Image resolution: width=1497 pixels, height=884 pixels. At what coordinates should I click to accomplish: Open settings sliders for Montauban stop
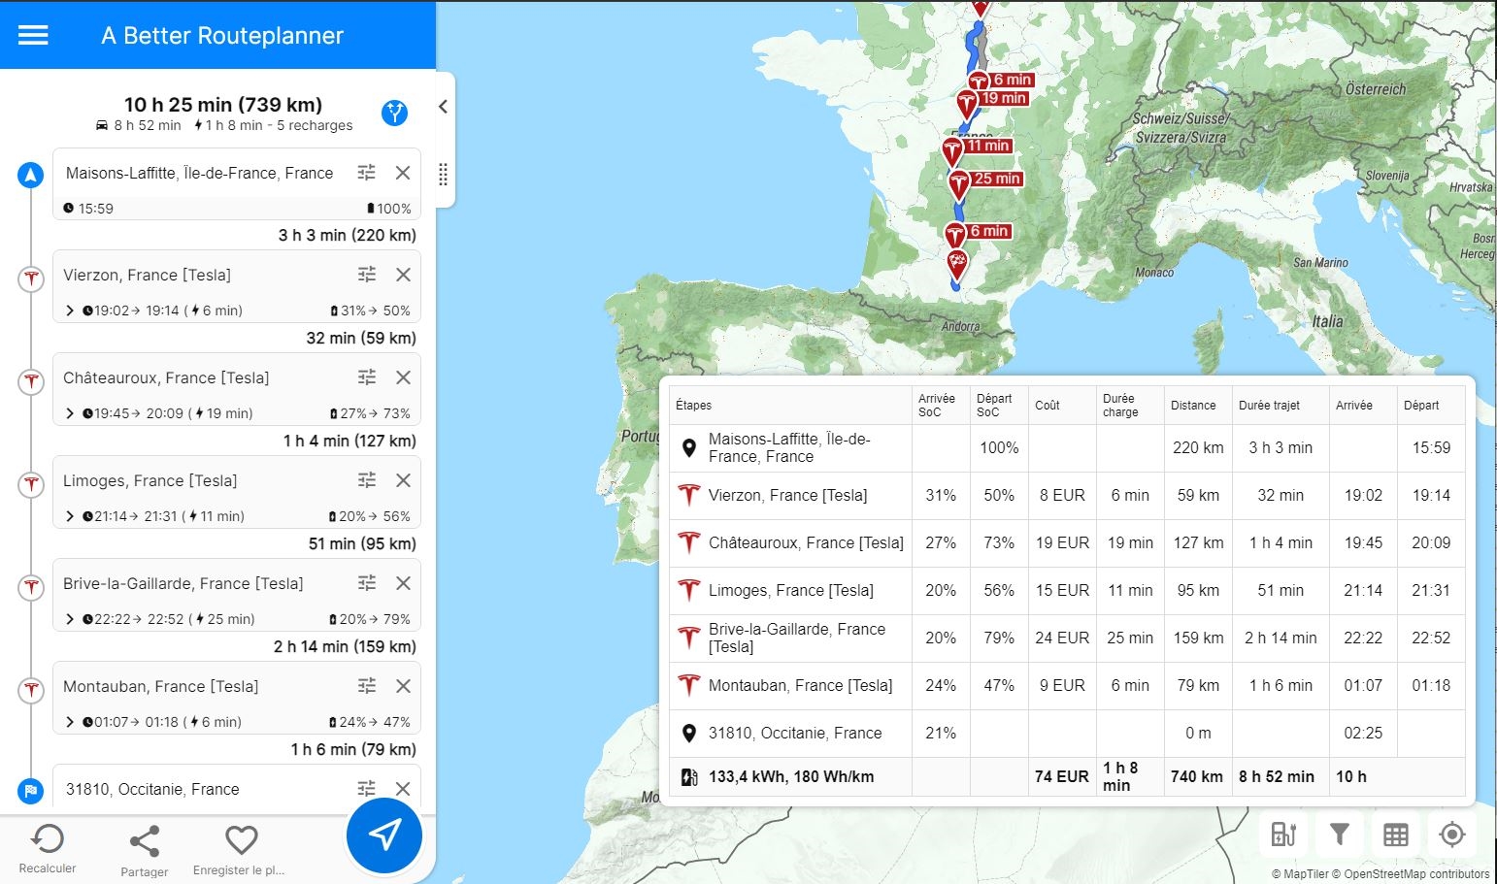[367, 686]
